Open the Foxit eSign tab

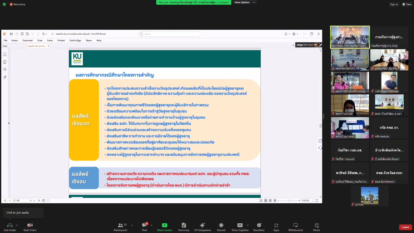pos(75,40)
